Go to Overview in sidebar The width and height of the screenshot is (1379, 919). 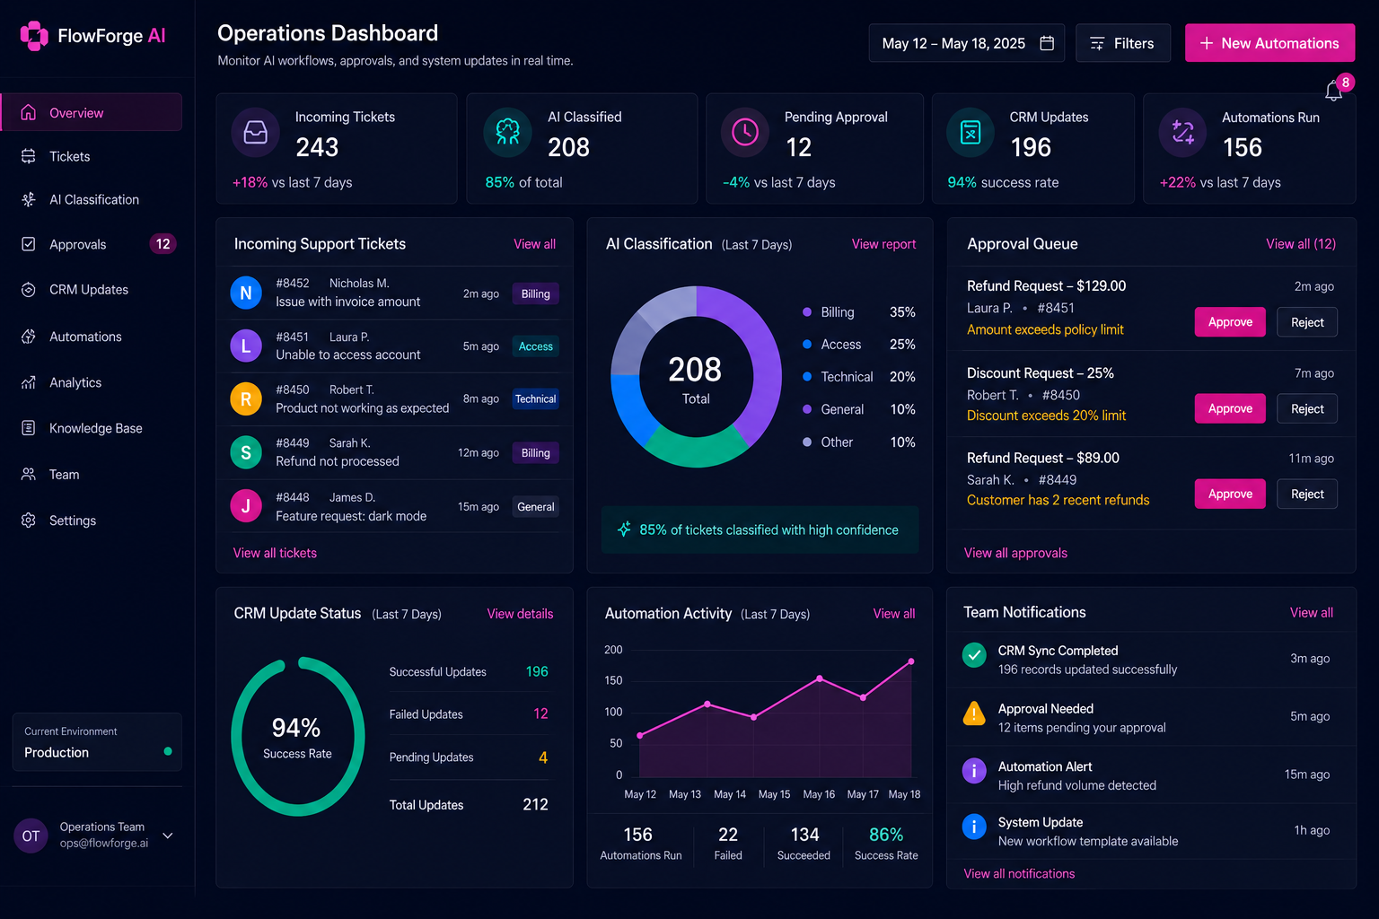92,112
